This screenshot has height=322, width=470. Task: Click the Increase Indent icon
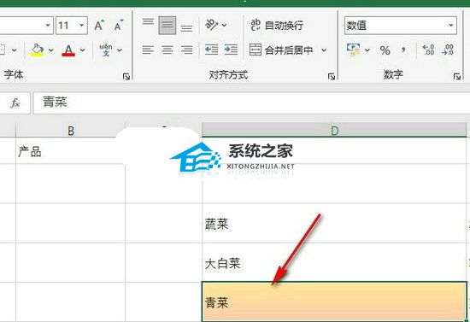pyautogui.click(x=231, y=50)
